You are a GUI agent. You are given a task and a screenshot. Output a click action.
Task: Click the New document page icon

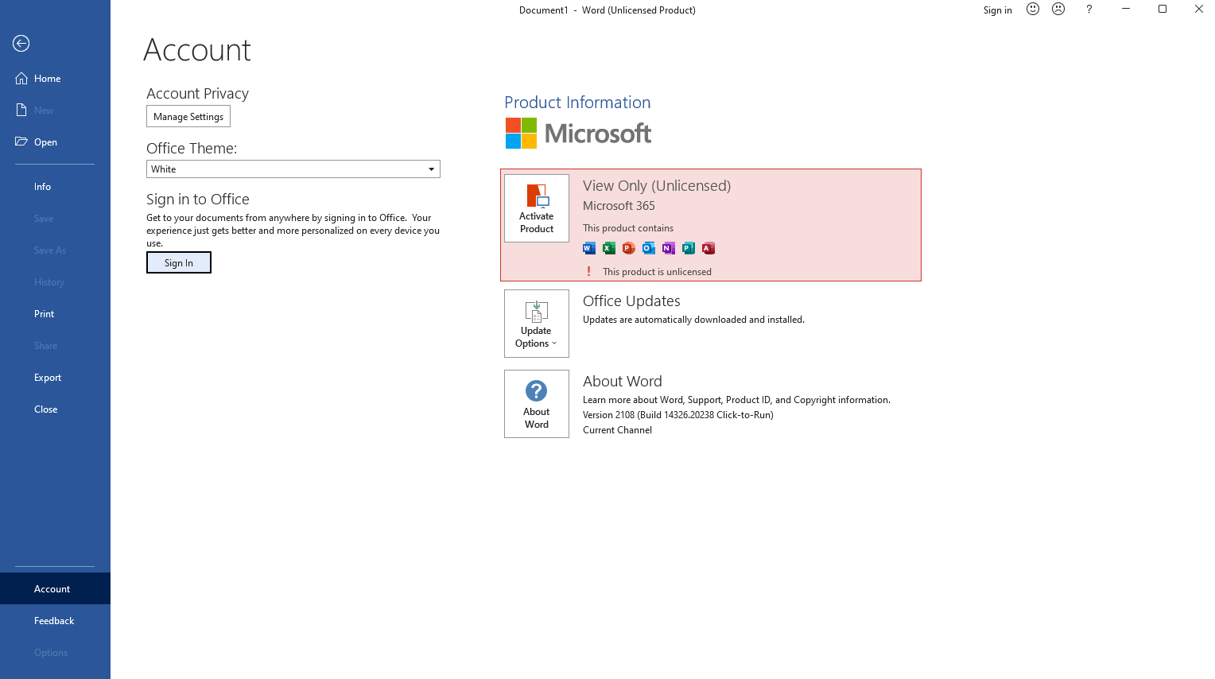pyautogui.click(x=21, y=111)
